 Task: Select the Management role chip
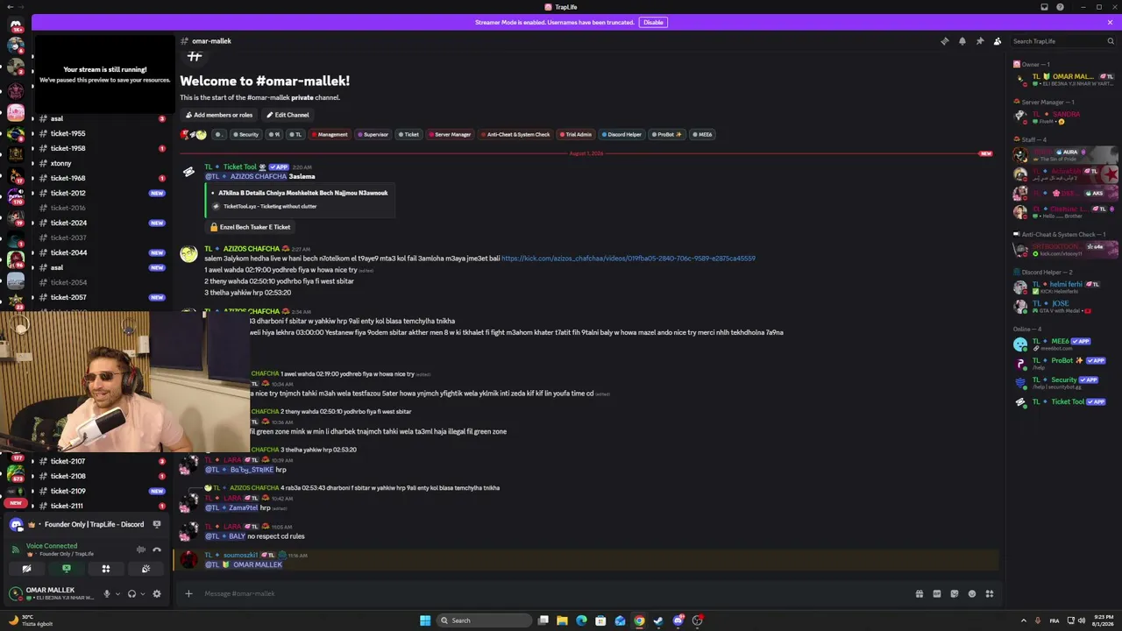point(330,134)
